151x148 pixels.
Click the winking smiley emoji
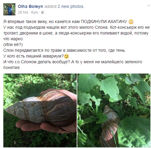click(x=66, y=56)
